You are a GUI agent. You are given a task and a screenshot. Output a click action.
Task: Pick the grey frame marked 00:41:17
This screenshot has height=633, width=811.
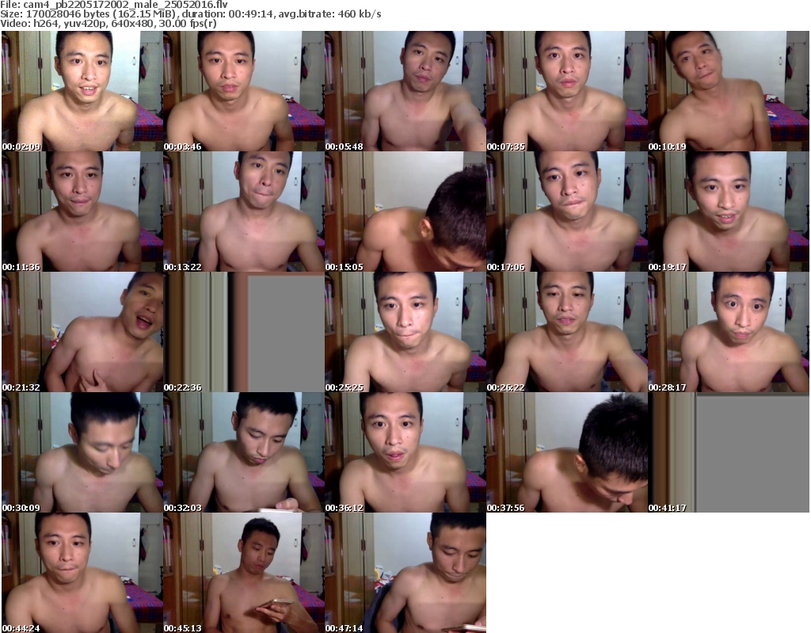729,453
